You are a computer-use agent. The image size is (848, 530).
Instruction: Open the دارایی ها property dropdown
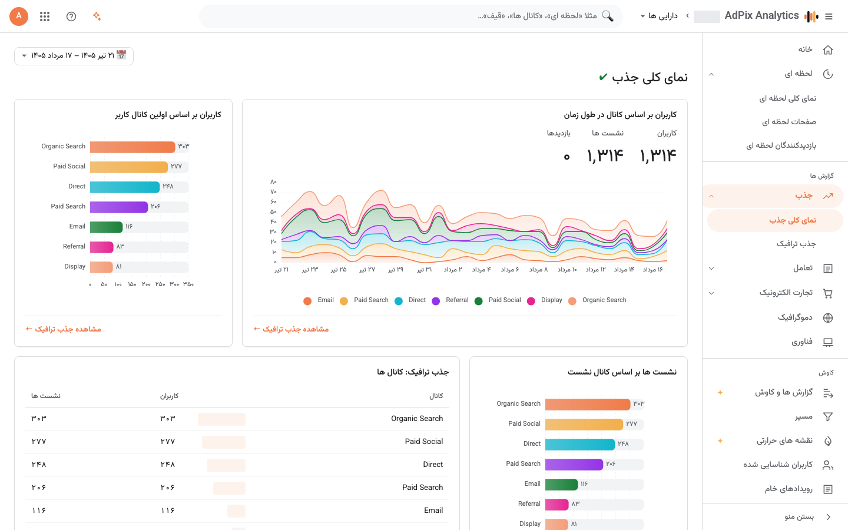click(x=659, y=16)
